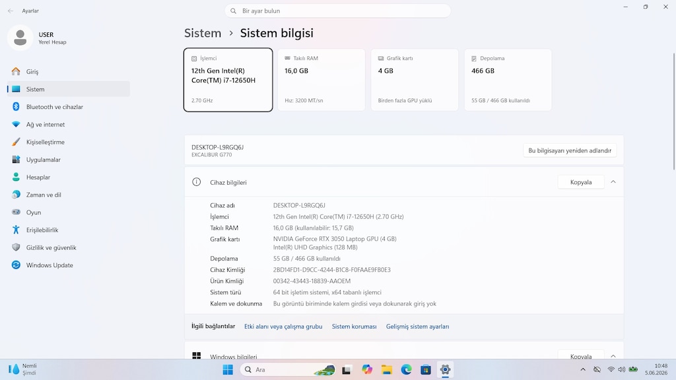
Task: Click the settings window vertical scrollbar
Action: click(x=673, y=111)
